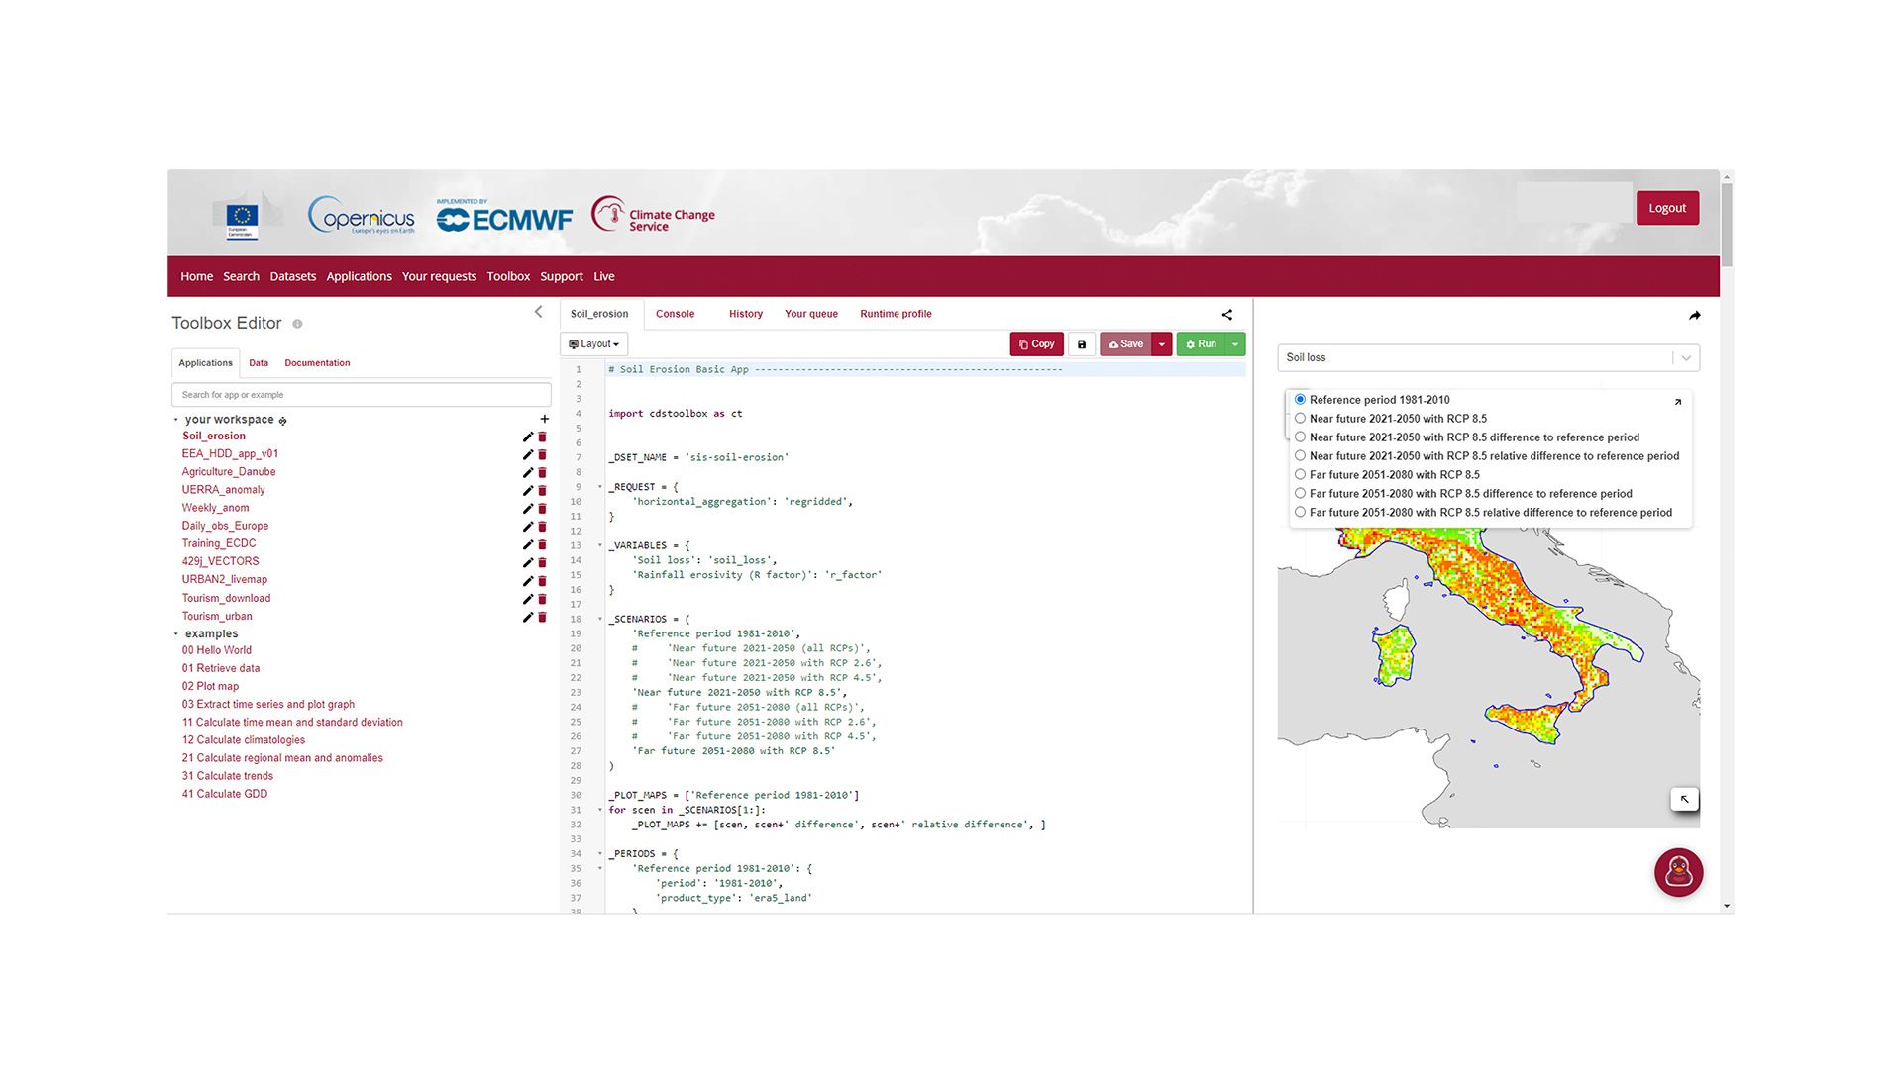This screenshot has width=1902, height=1069.
Task: Open the Layout dropdown menu
Action: click(593, 344)
